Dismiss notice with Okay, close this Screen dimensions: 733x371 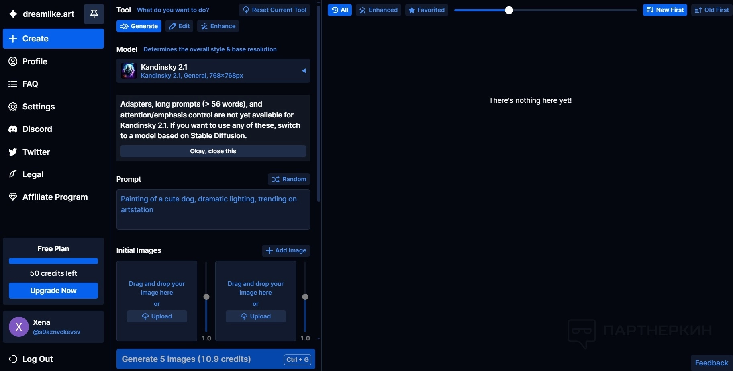pos(213,151)
